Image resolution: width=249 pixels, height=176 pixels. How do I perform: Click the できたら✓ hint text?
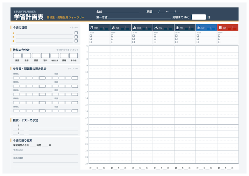point(74,27)
